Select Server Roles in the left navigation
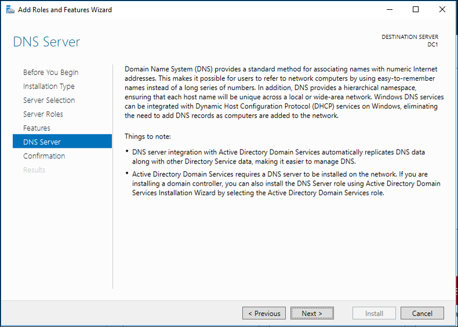This screenshot has height=327, width=458. [43, 114]
